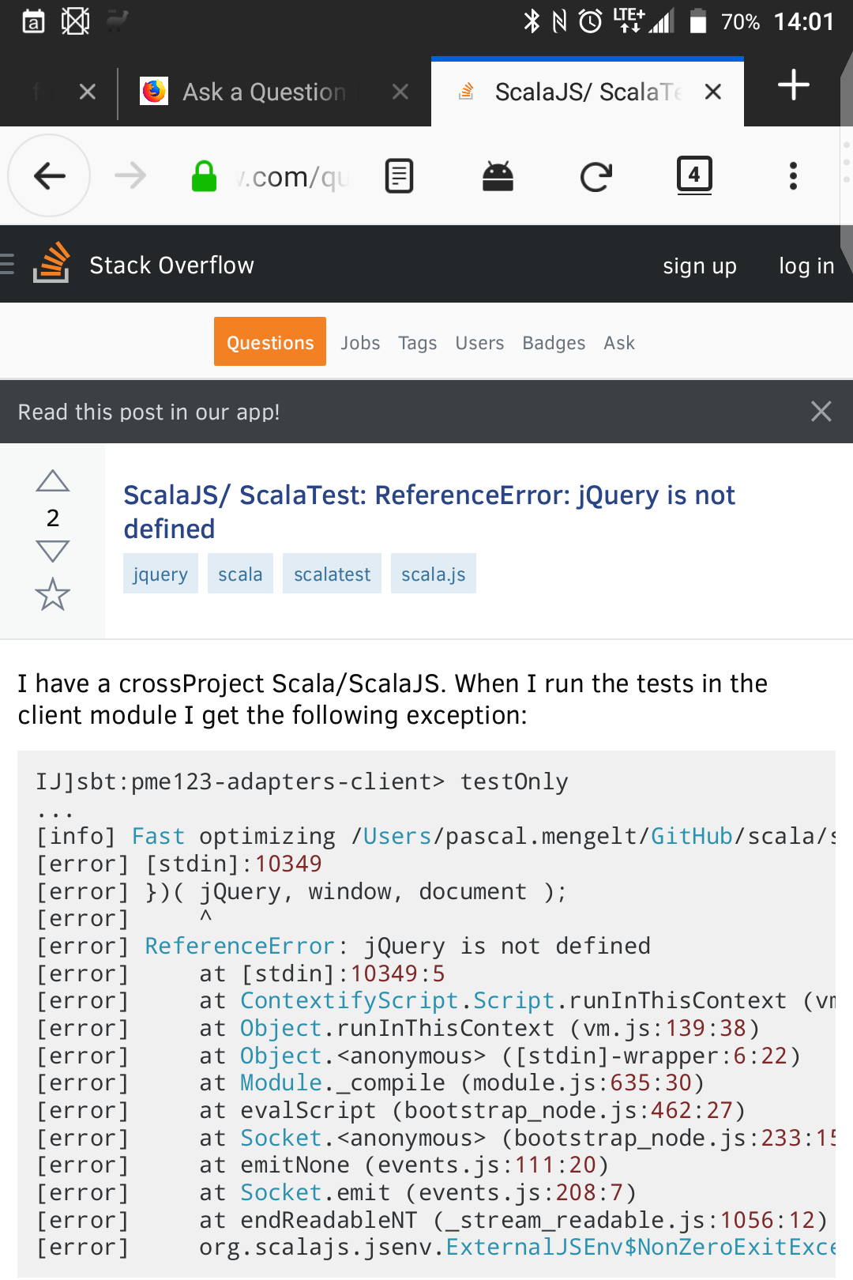Screen dimensions: 853x1280
Task: Dismiss the Read this post banner
Action: [821, 412]
